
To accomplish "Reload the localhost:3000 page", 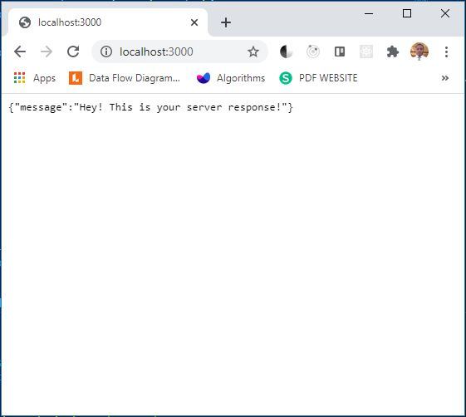I will pos(73,52).
